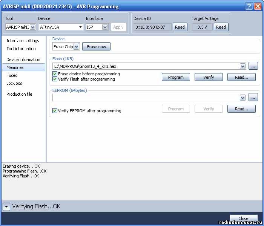Toggle Verify Flash after programming
The image size is (264, 226).
[55, 79]
